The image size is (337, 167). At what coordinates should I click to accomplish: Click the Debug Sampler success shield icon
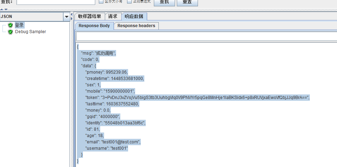[x=11, y=32]
